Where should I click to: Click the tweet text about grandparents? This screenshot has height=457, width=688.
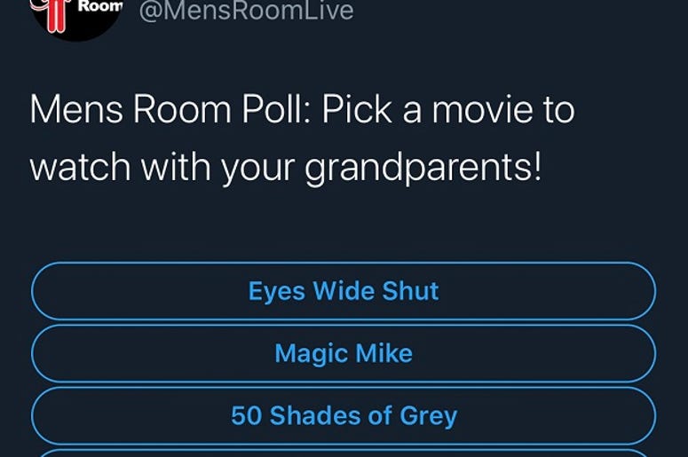(303, 138)
